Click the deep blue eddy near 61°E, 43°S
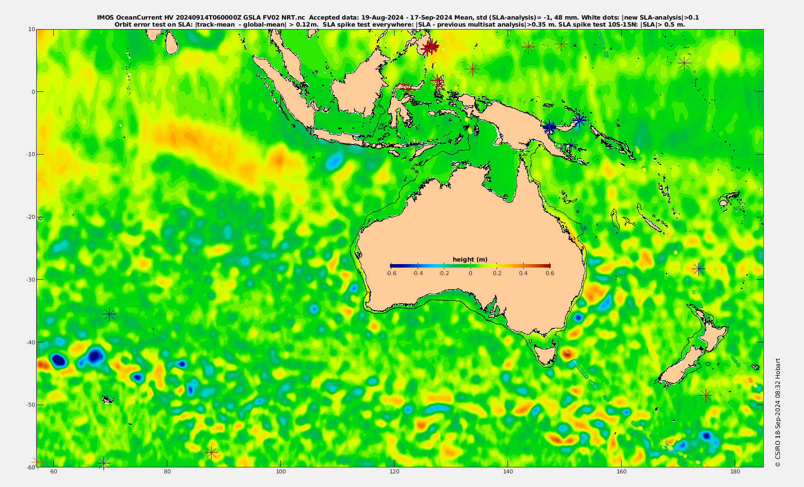 point(58,360)
